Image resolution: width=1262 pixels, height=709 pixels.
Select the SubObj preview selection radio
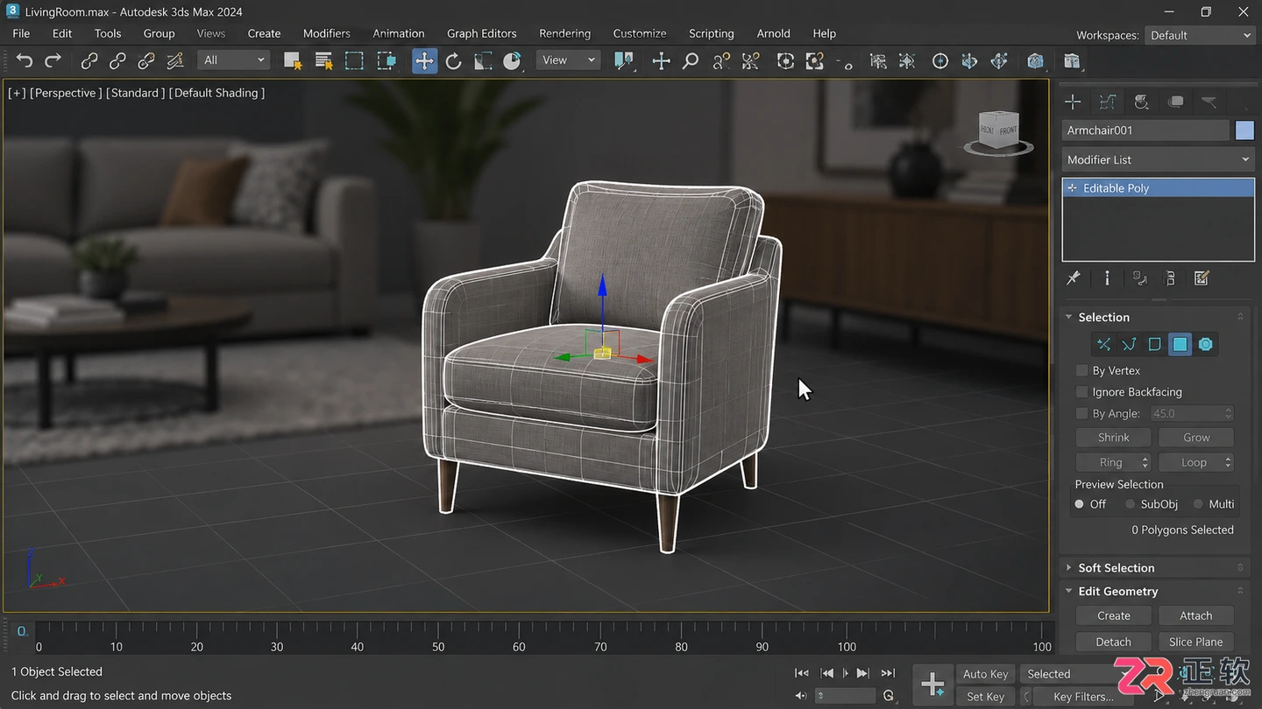tap(1131, 504)
